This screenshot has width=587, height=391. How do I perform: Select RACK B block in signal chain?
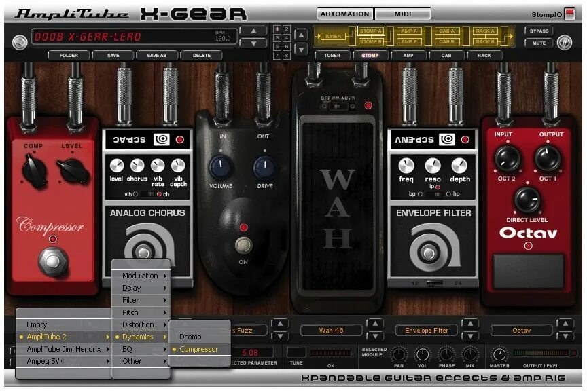[x=485, y=41]
